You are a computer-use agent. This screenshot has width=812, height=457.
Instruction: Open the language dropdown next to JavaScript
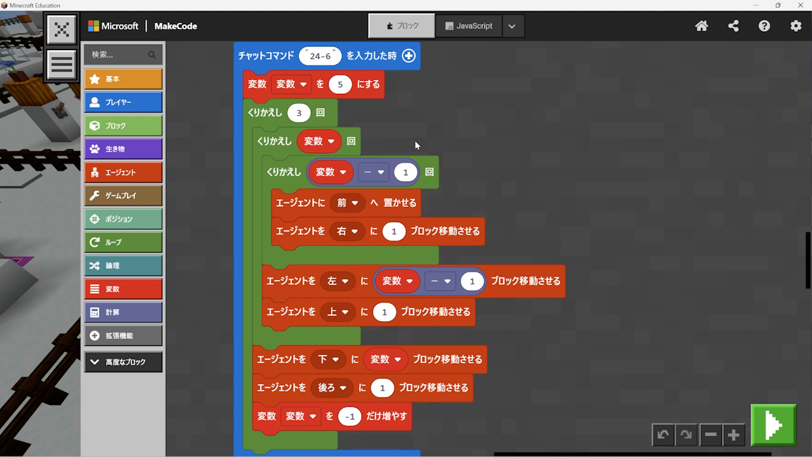(x=512, y=26)
